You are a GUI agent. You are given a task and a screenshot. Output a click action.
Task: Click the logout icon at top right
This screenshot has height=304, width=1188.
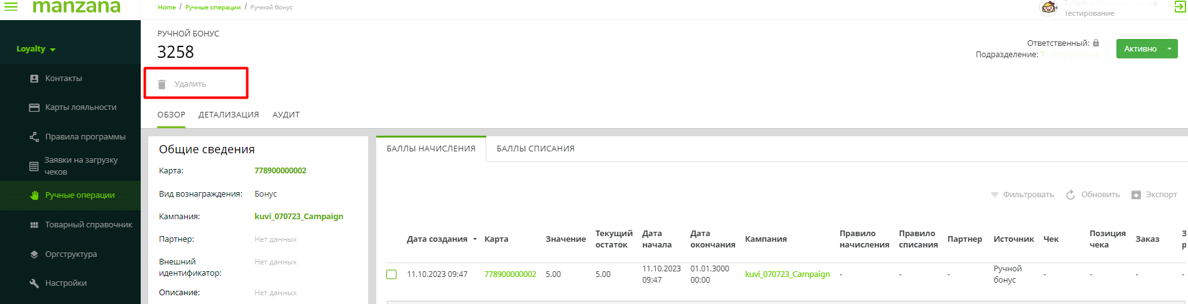pos(1180,7)
